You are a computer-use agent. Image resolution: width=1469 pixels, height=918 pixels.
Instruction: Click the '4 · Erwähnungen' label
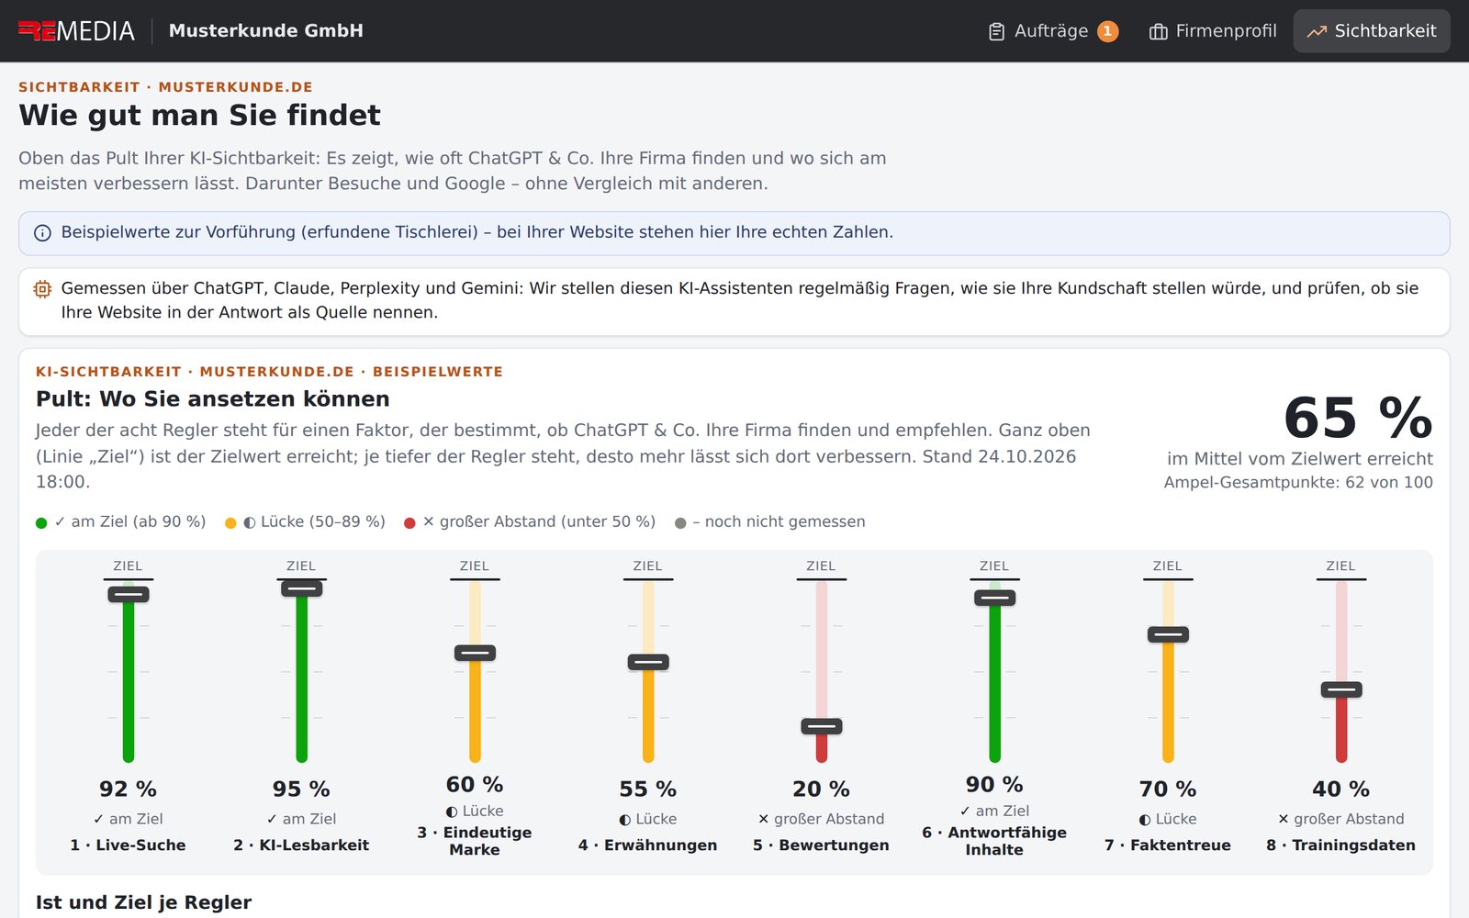click(x=648, y=845)
